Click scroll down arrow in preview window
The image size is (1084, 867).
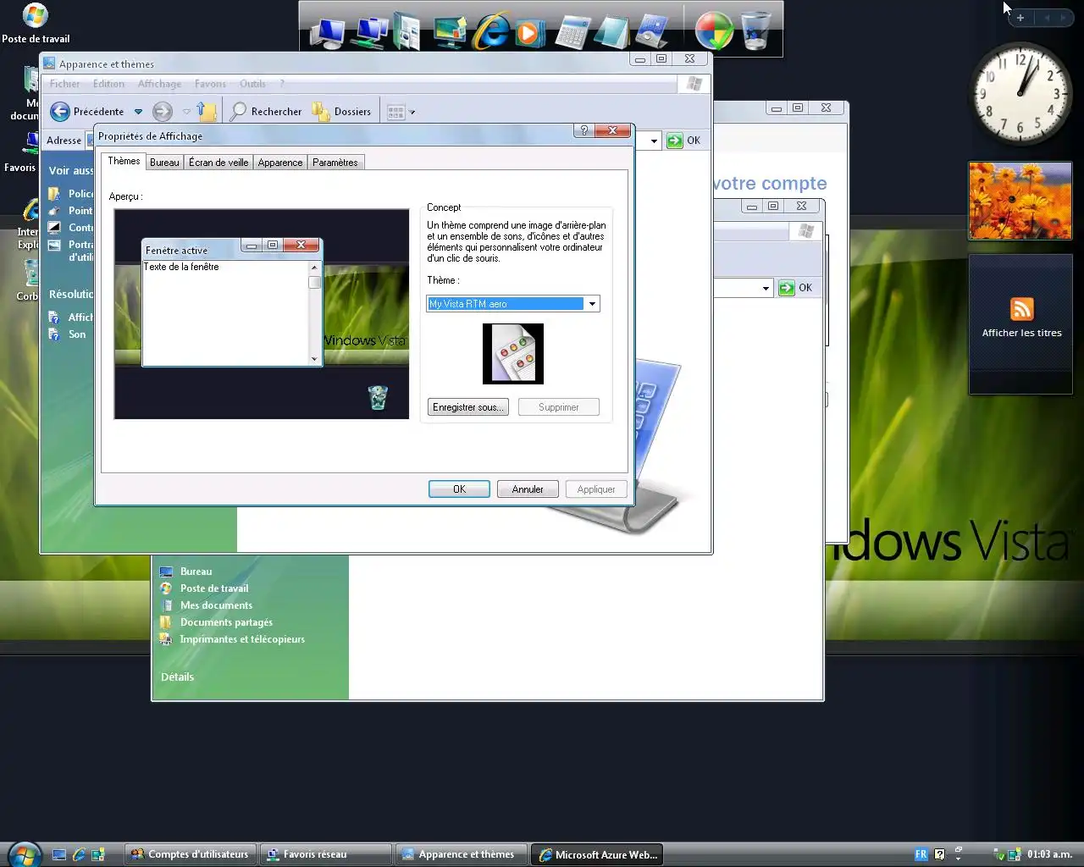click(314, 359)
